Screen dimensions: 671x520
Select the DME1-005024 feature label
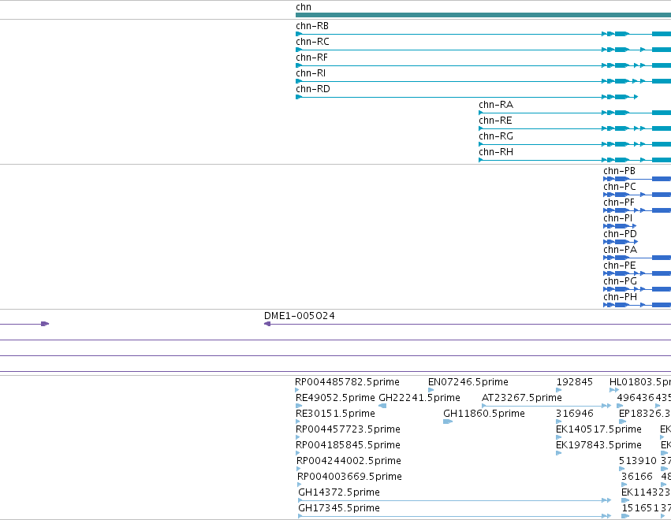click(x=300, y=316)
